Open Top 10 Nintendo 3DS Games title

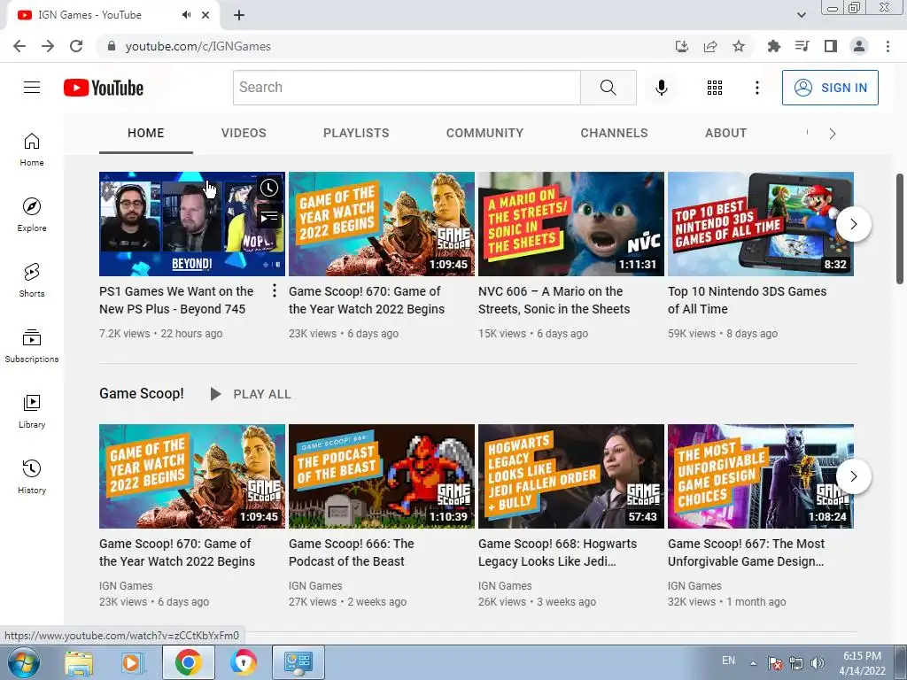747,300
